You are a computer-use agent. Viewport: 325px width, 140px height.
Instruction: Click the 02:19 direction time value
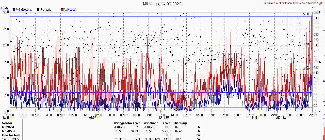click(179, 127)
